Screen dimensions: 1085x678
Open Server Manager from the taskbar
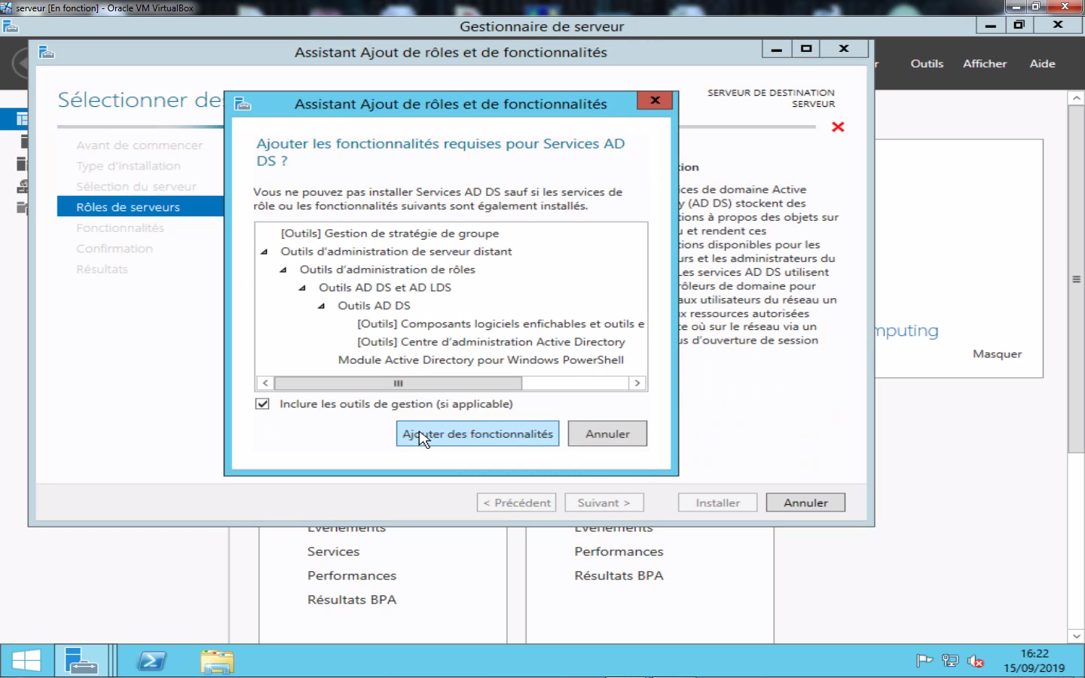[81, 661]
